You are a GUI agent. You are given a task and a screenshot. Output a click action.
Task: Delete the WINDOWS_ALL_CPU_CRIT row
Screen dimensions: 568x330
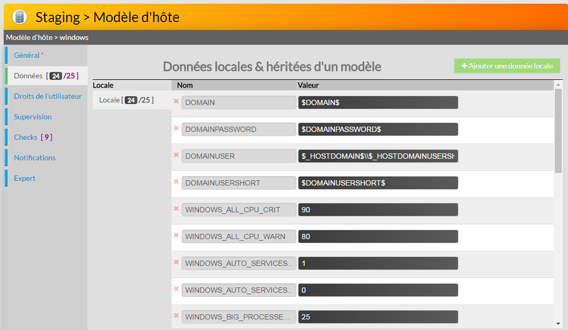coord(176,209)
